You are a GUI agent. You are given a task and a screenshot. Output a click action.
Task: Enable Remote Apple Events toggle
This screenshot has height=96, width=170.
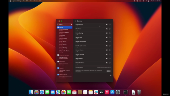click(107, 46)
